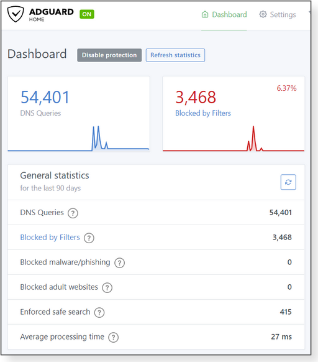Open the Blocked by Filters card link
This screenshot has width=318, height=362.
pyautogui.click(x=203, y=113)
